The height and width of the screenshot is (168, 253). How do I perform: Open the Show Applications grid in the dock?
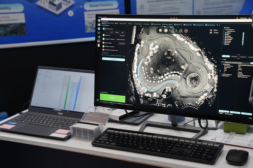(x=98, y=100)
